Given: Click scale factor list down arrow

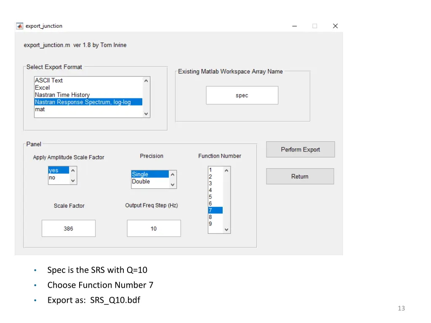Looking at the screenshot, I should (x=73, y=180).
